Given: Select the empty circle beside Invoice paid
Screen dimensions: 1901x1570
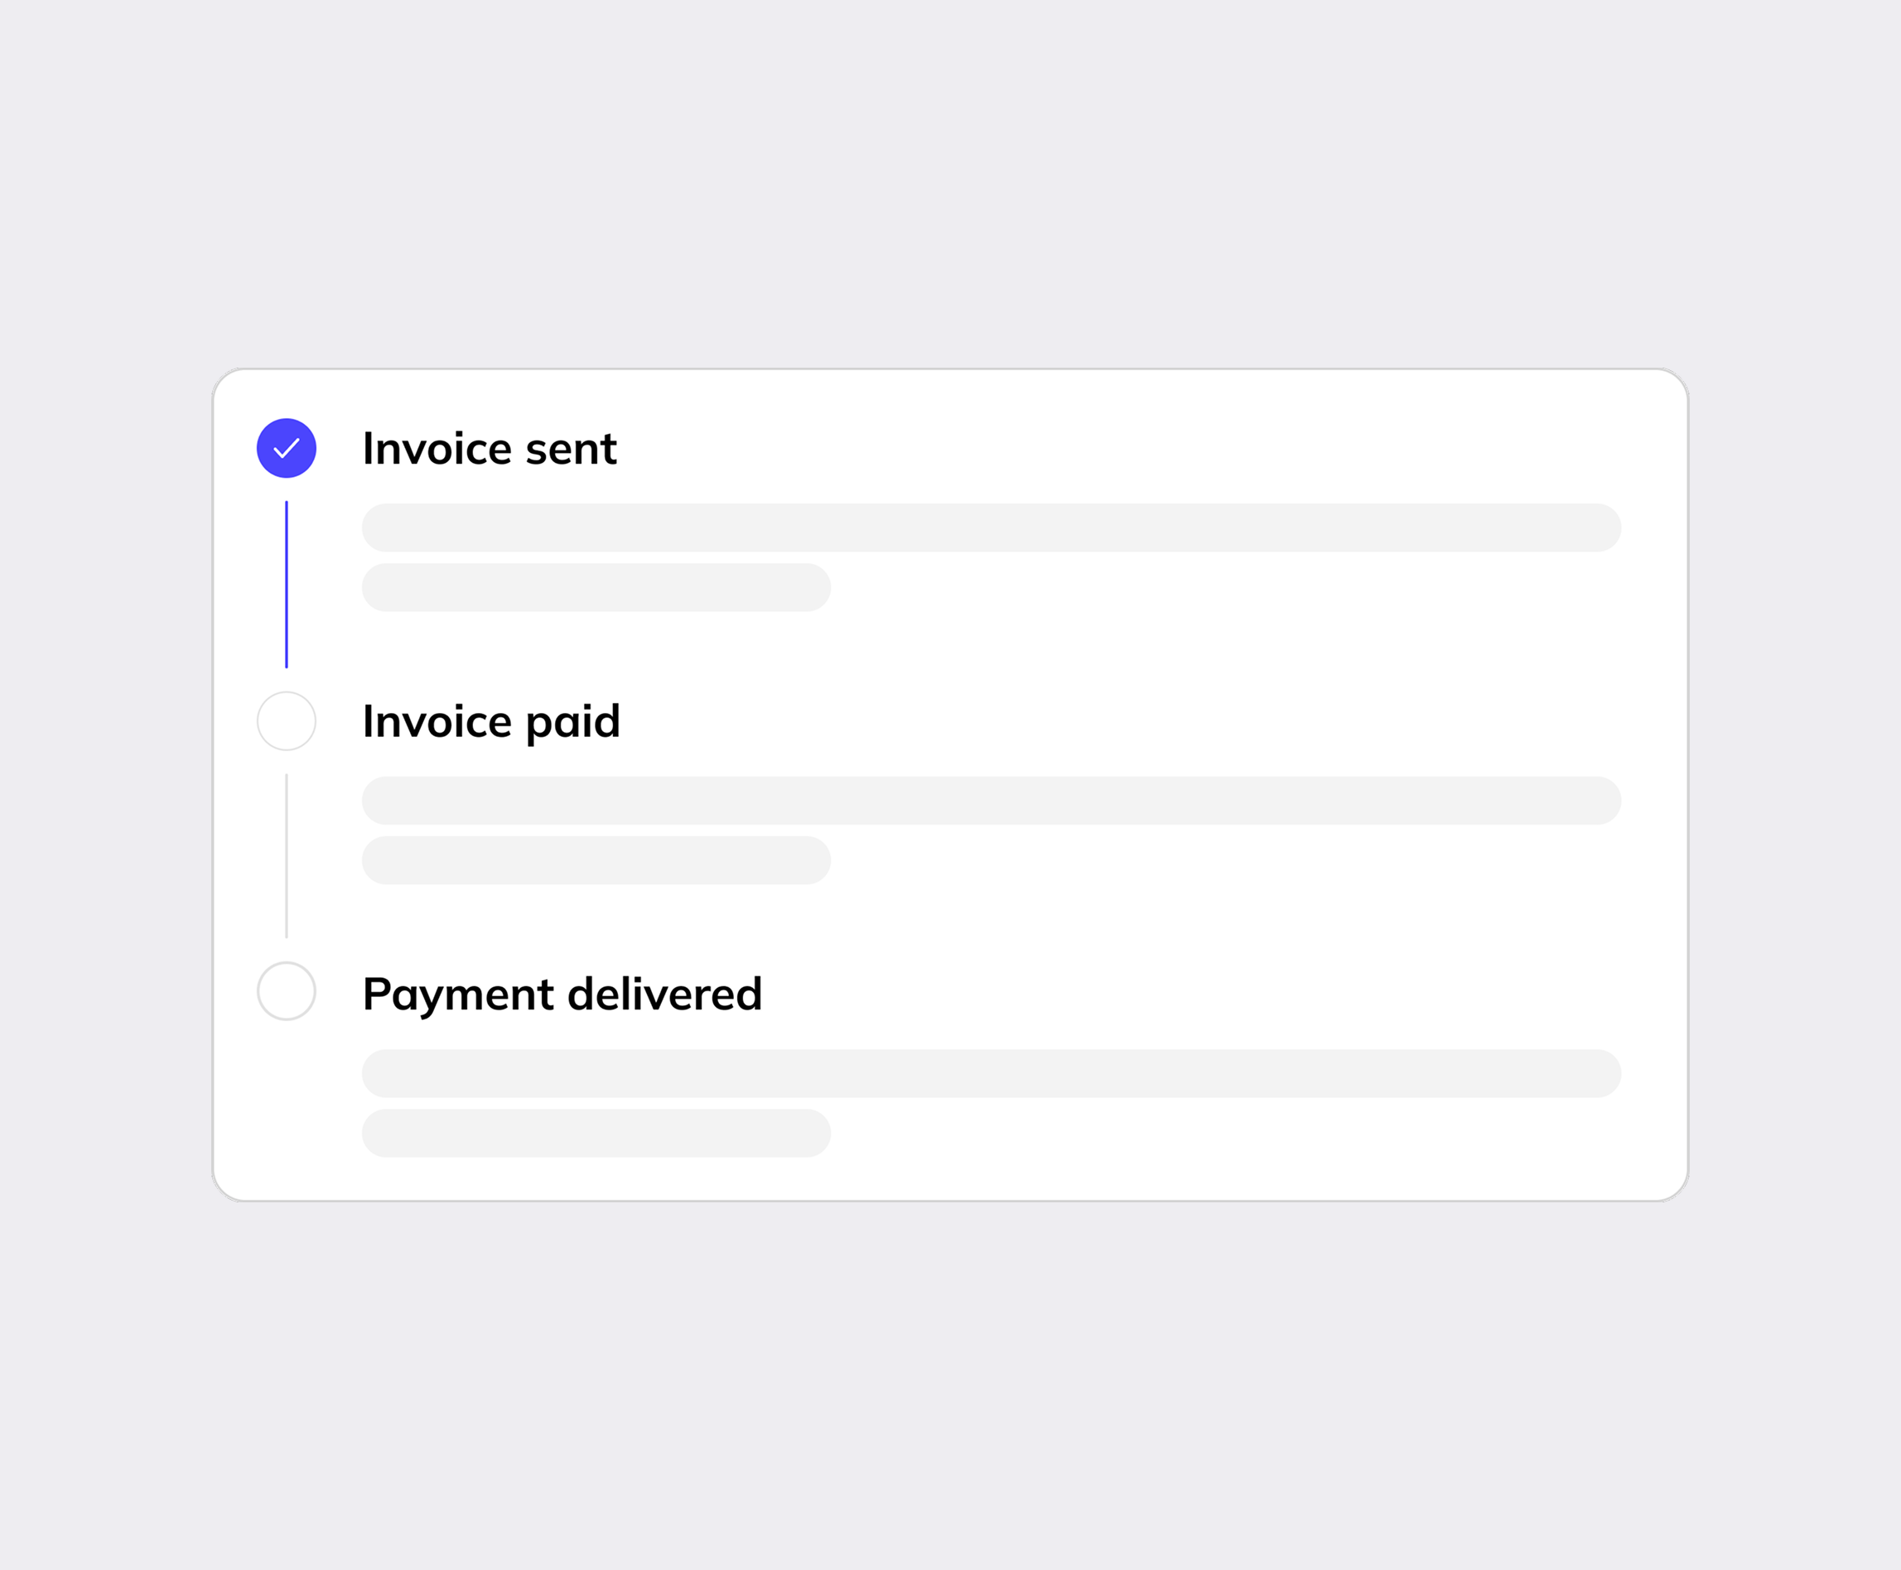Looking at the screenshot, I should coord(286,720).
